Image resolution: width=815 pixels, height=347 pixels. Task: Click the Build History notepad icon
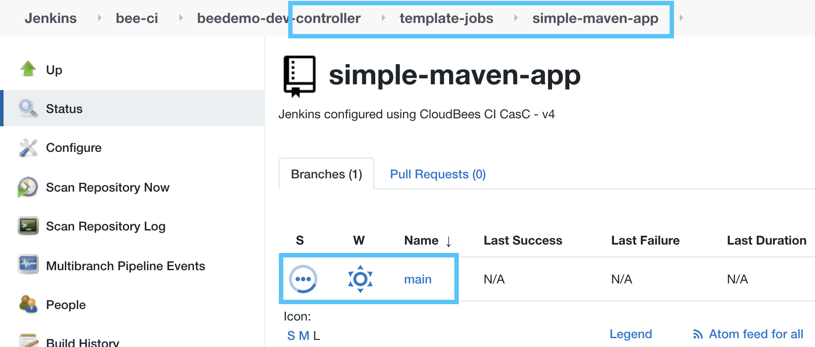point(28,340)
